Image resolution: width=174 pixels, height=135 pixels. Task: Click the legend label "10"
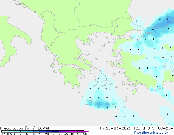34,134
